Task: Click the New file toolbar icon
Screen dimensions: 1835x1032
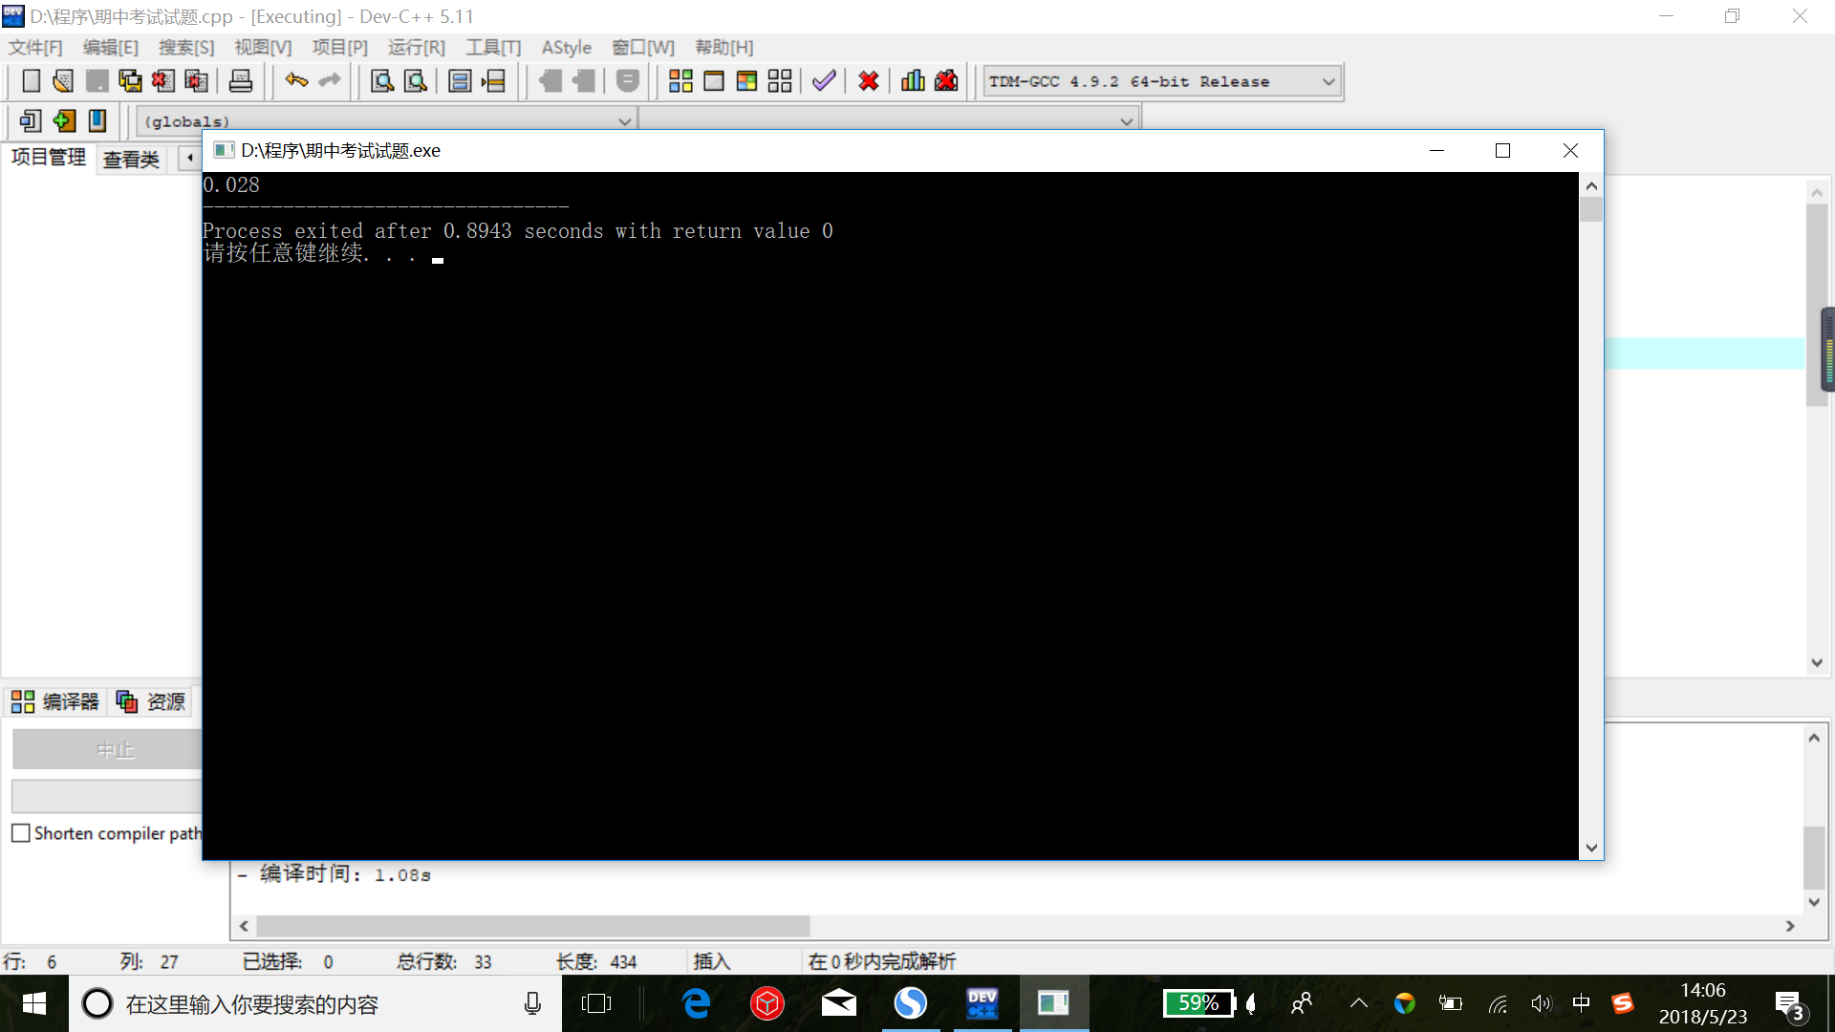Action: tap(31, 81)
